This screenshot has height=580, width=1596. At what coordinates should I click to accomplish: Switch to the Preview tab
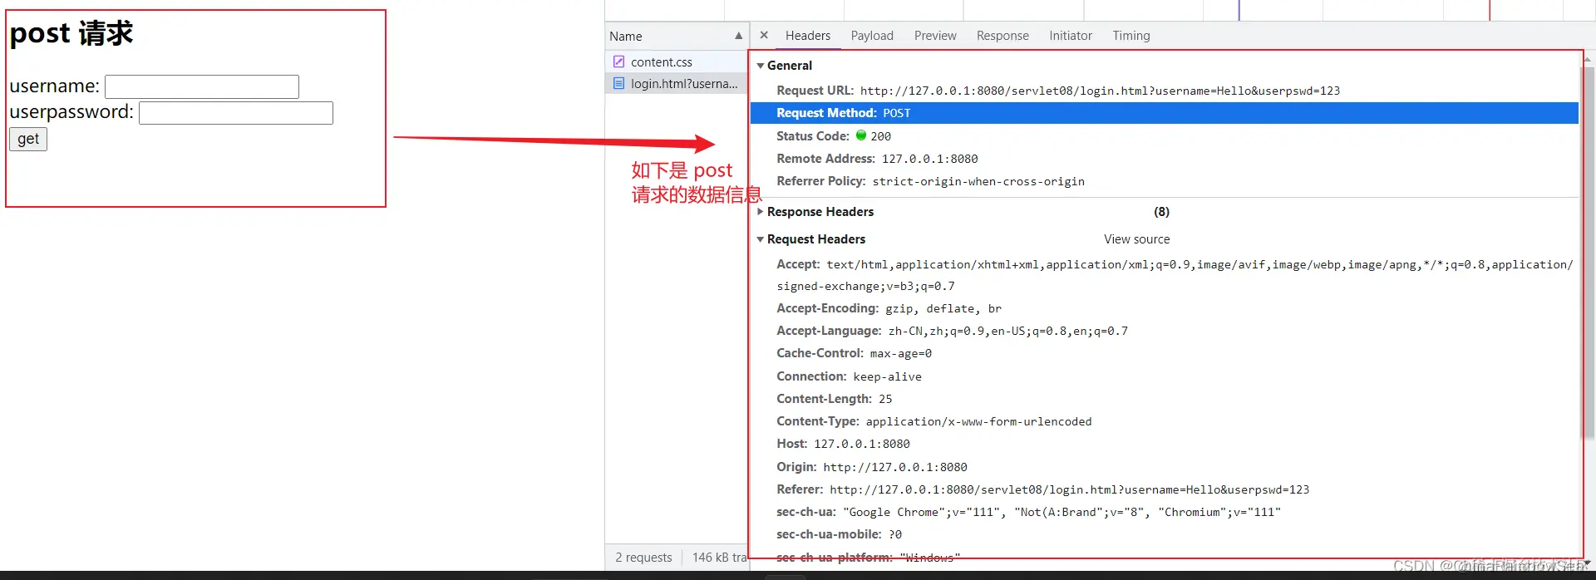coord(935,36)
